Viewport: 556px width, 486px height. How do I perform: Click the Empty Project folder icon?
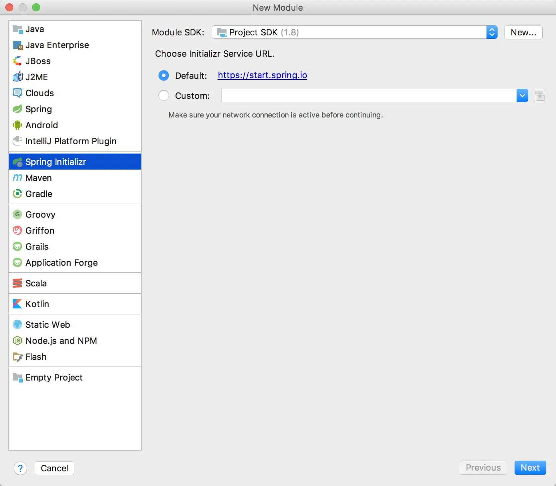pyautogui.click(x=17, y=378)
